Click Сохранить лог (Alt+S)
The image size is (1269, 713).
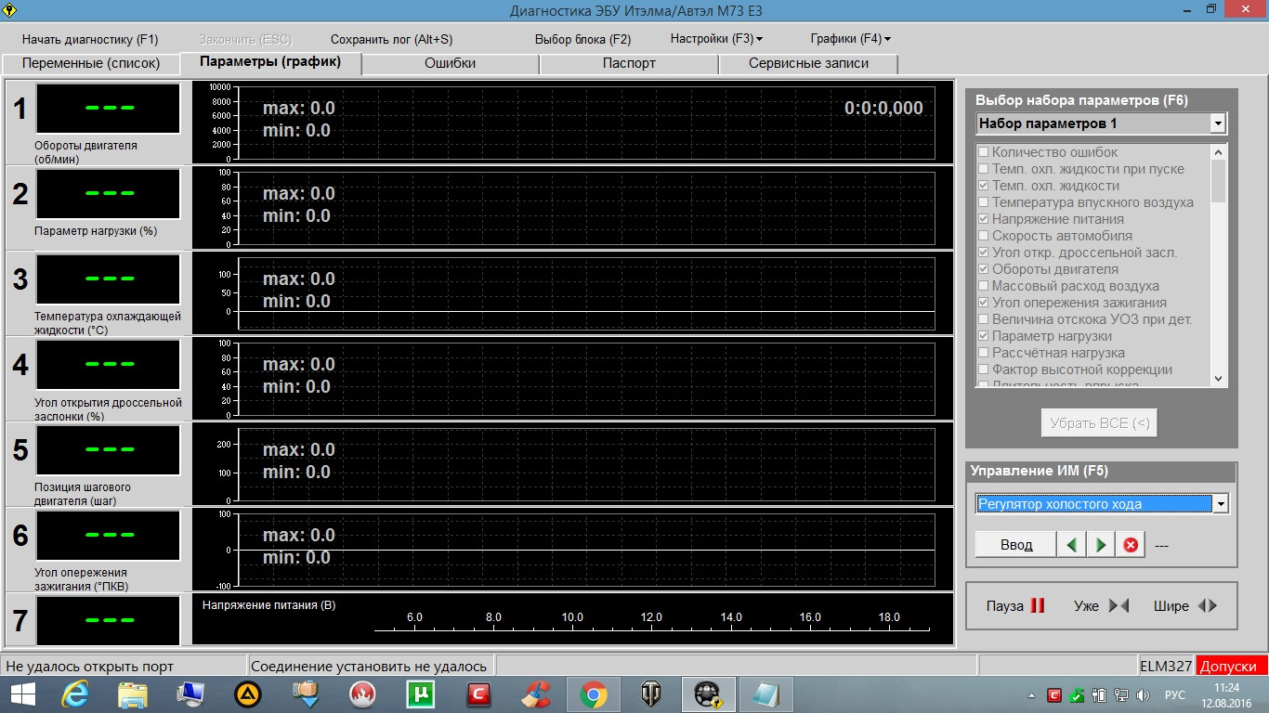(391, 40)
